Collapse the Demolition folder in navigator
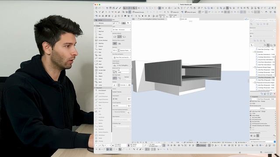The width and height of the screenshot is (280, 157). [x=254, y=52]
